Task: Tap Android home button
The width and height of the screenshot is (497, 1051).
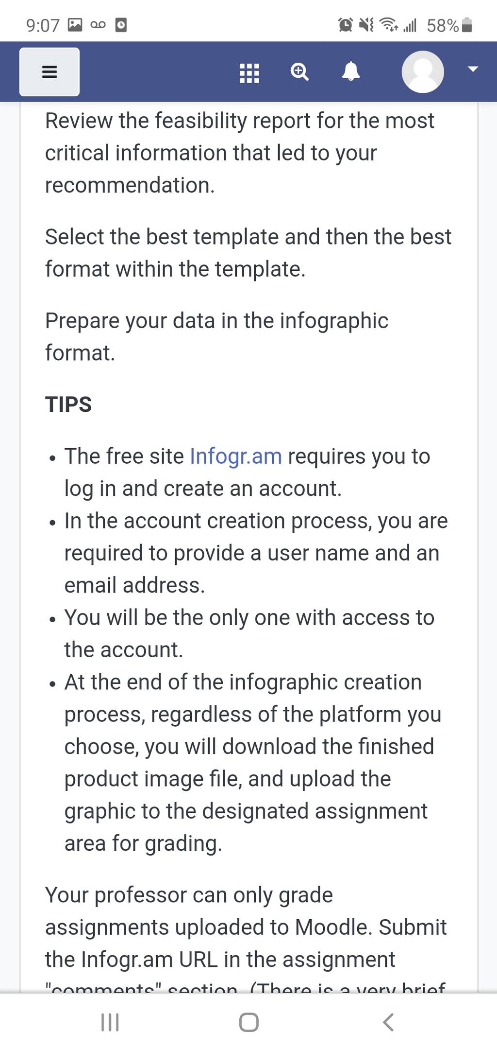Action: (x=249, y=1022)
